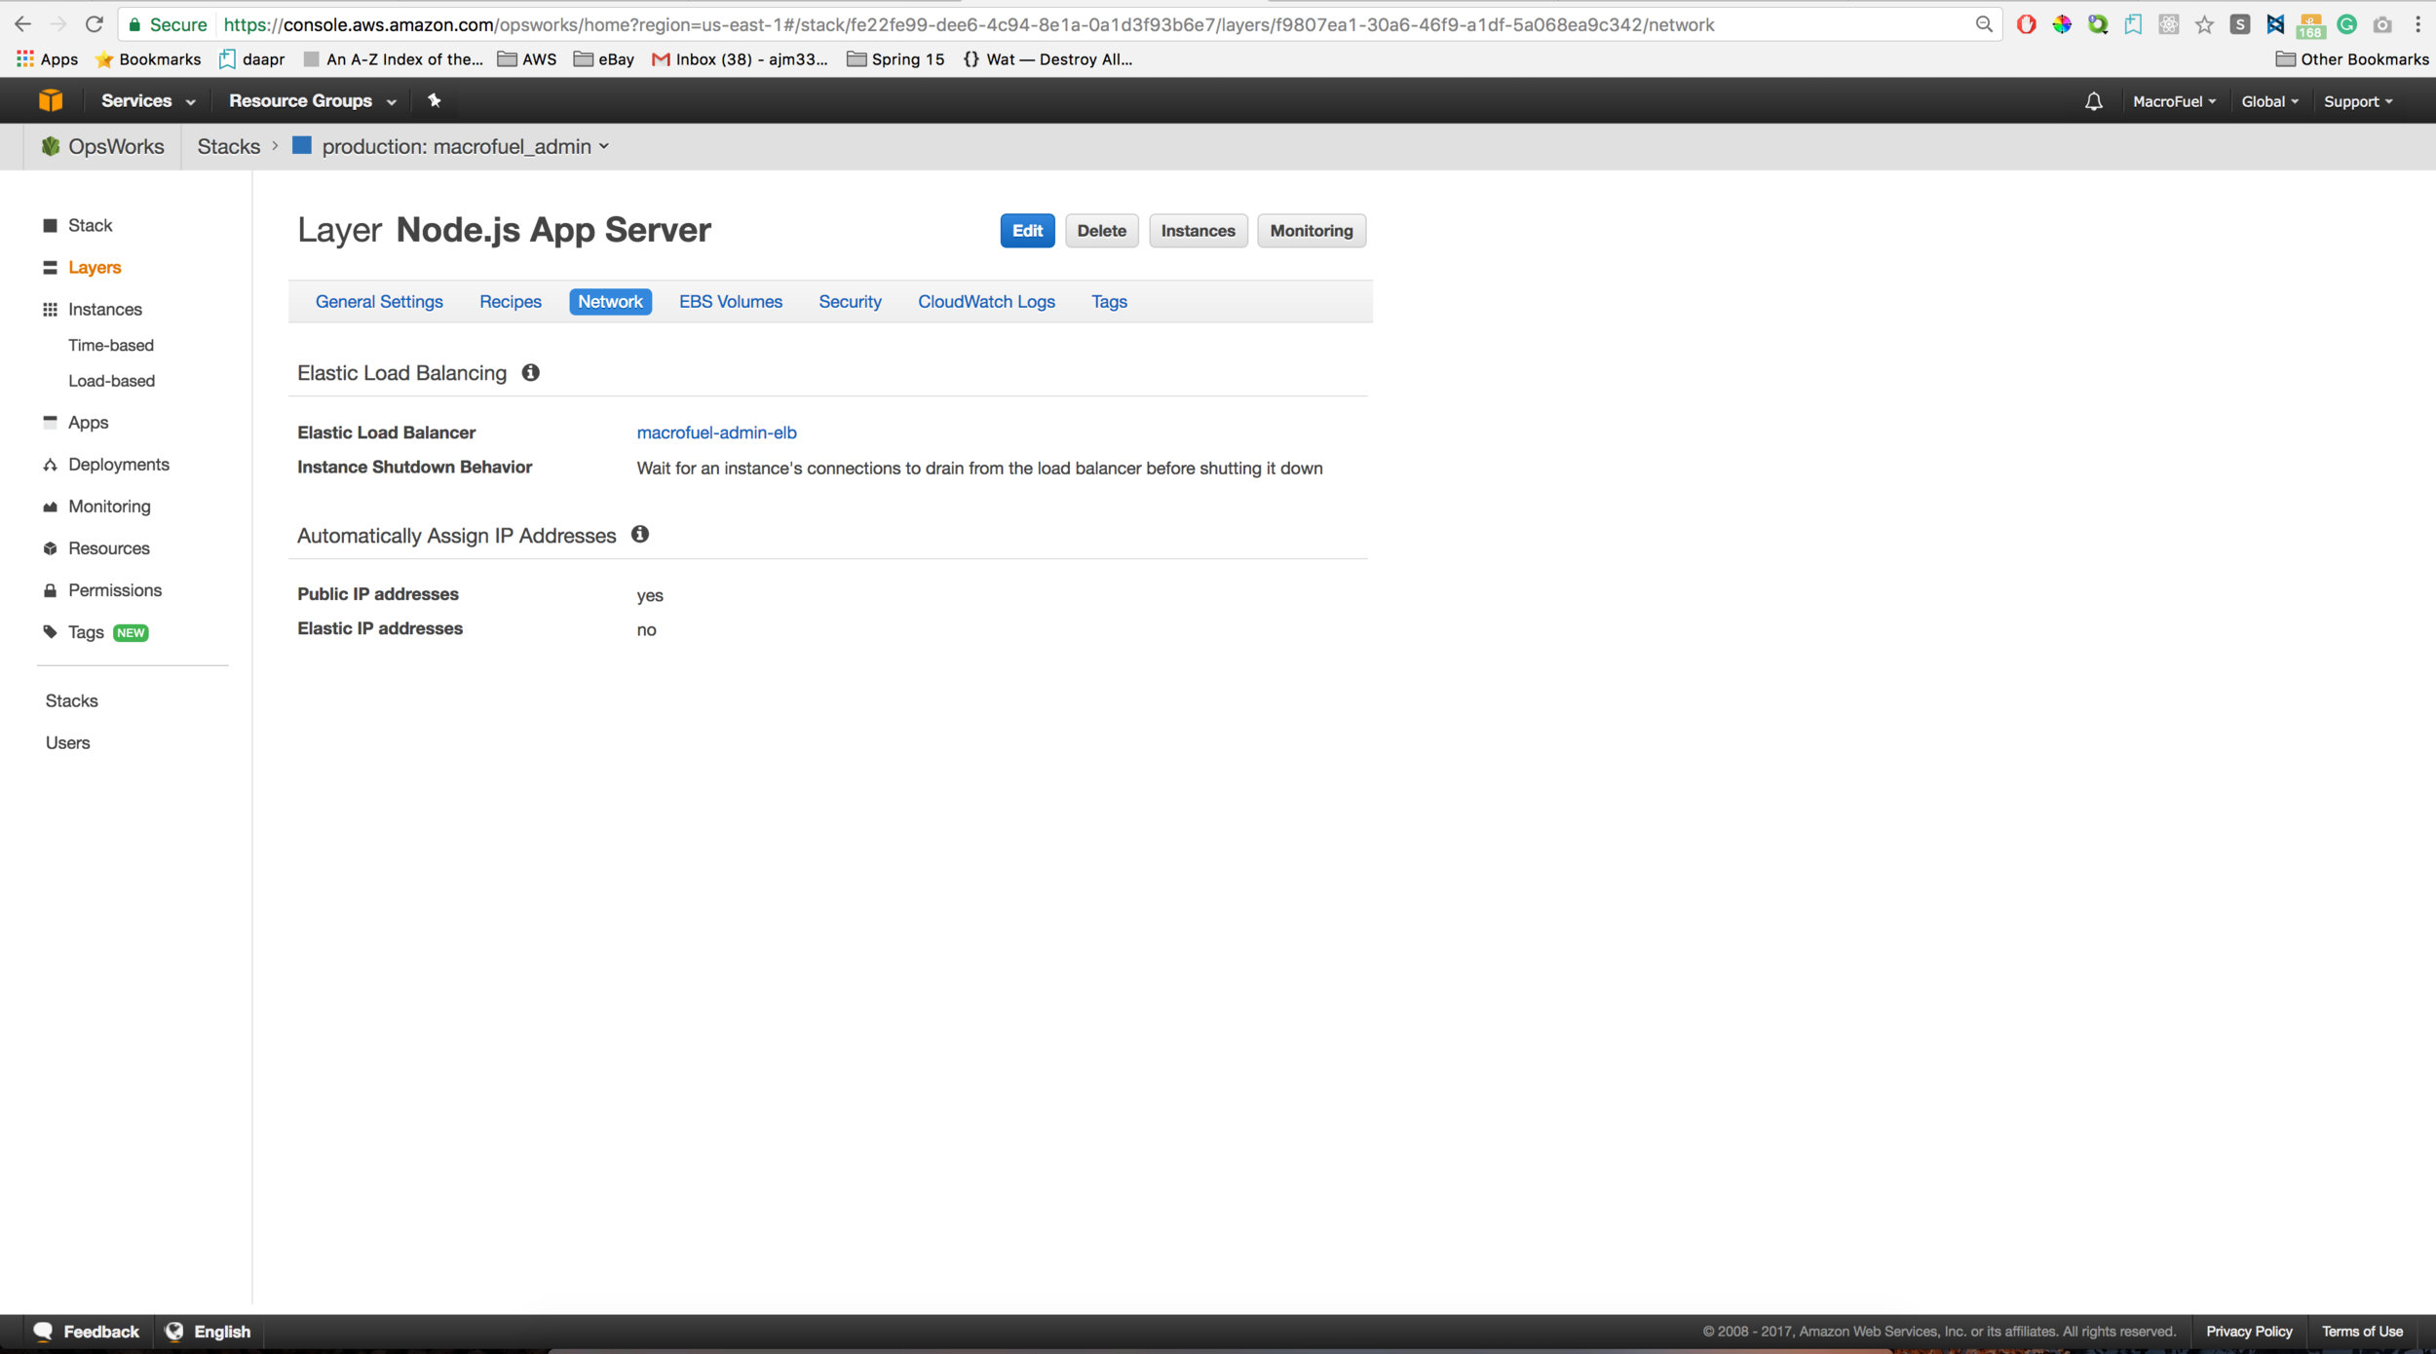
Task: Click address bar search magnifier icon
Action: (x=1983, y=24)
